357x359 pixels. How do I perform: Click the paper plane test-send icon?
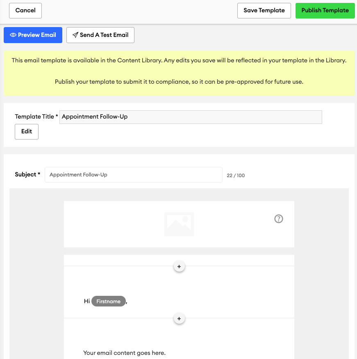75,35
